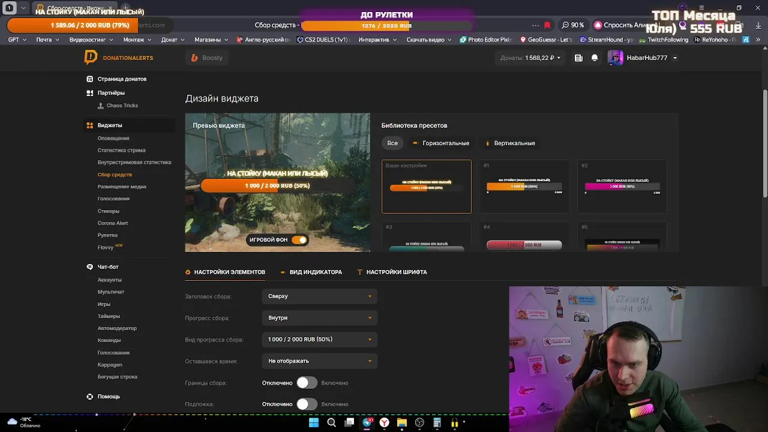Open the GeoGuessr bookmark

tap(546, 40)
